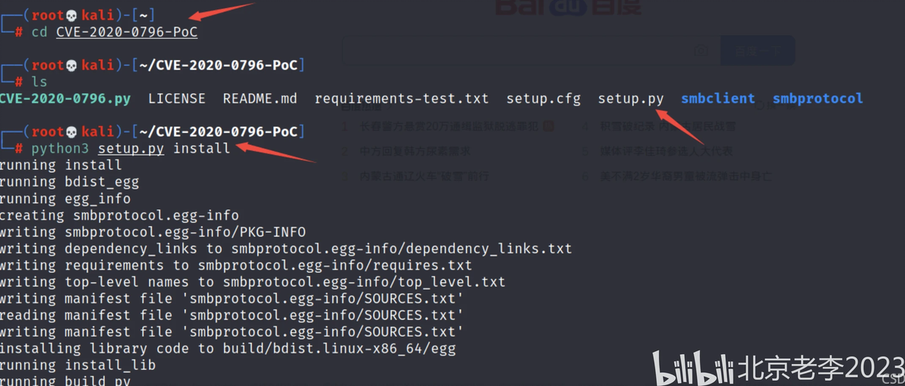Viewport: 905px width, 386px height.
Task: Click the underlined setup.py in python3 command
Action: (131, 149)
